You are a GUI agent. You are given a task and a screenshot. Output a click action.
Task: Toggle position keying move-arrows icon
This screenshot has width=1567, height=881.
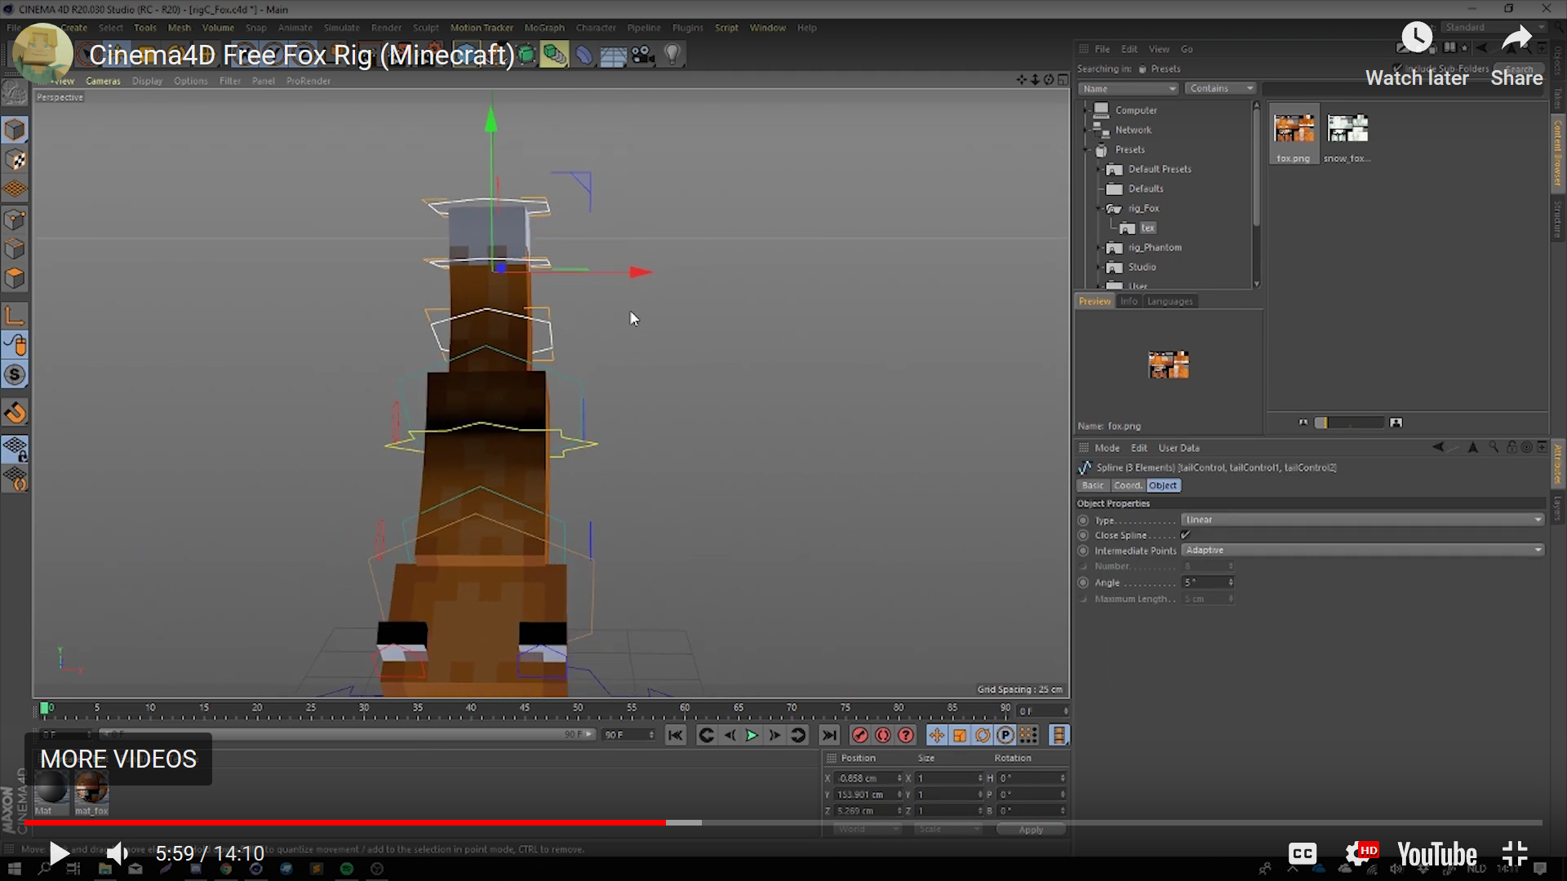[936, 735]
